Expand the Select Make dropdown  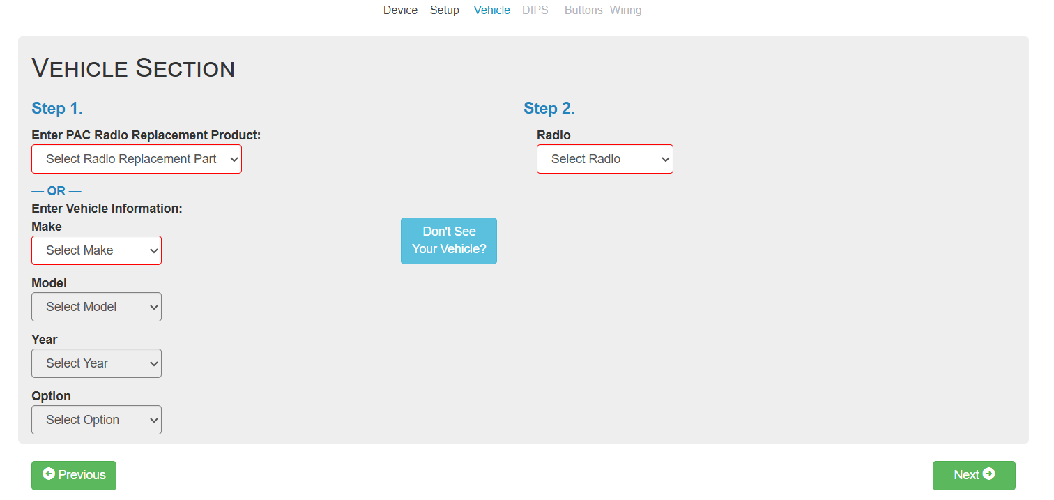(x=96, y=250)
